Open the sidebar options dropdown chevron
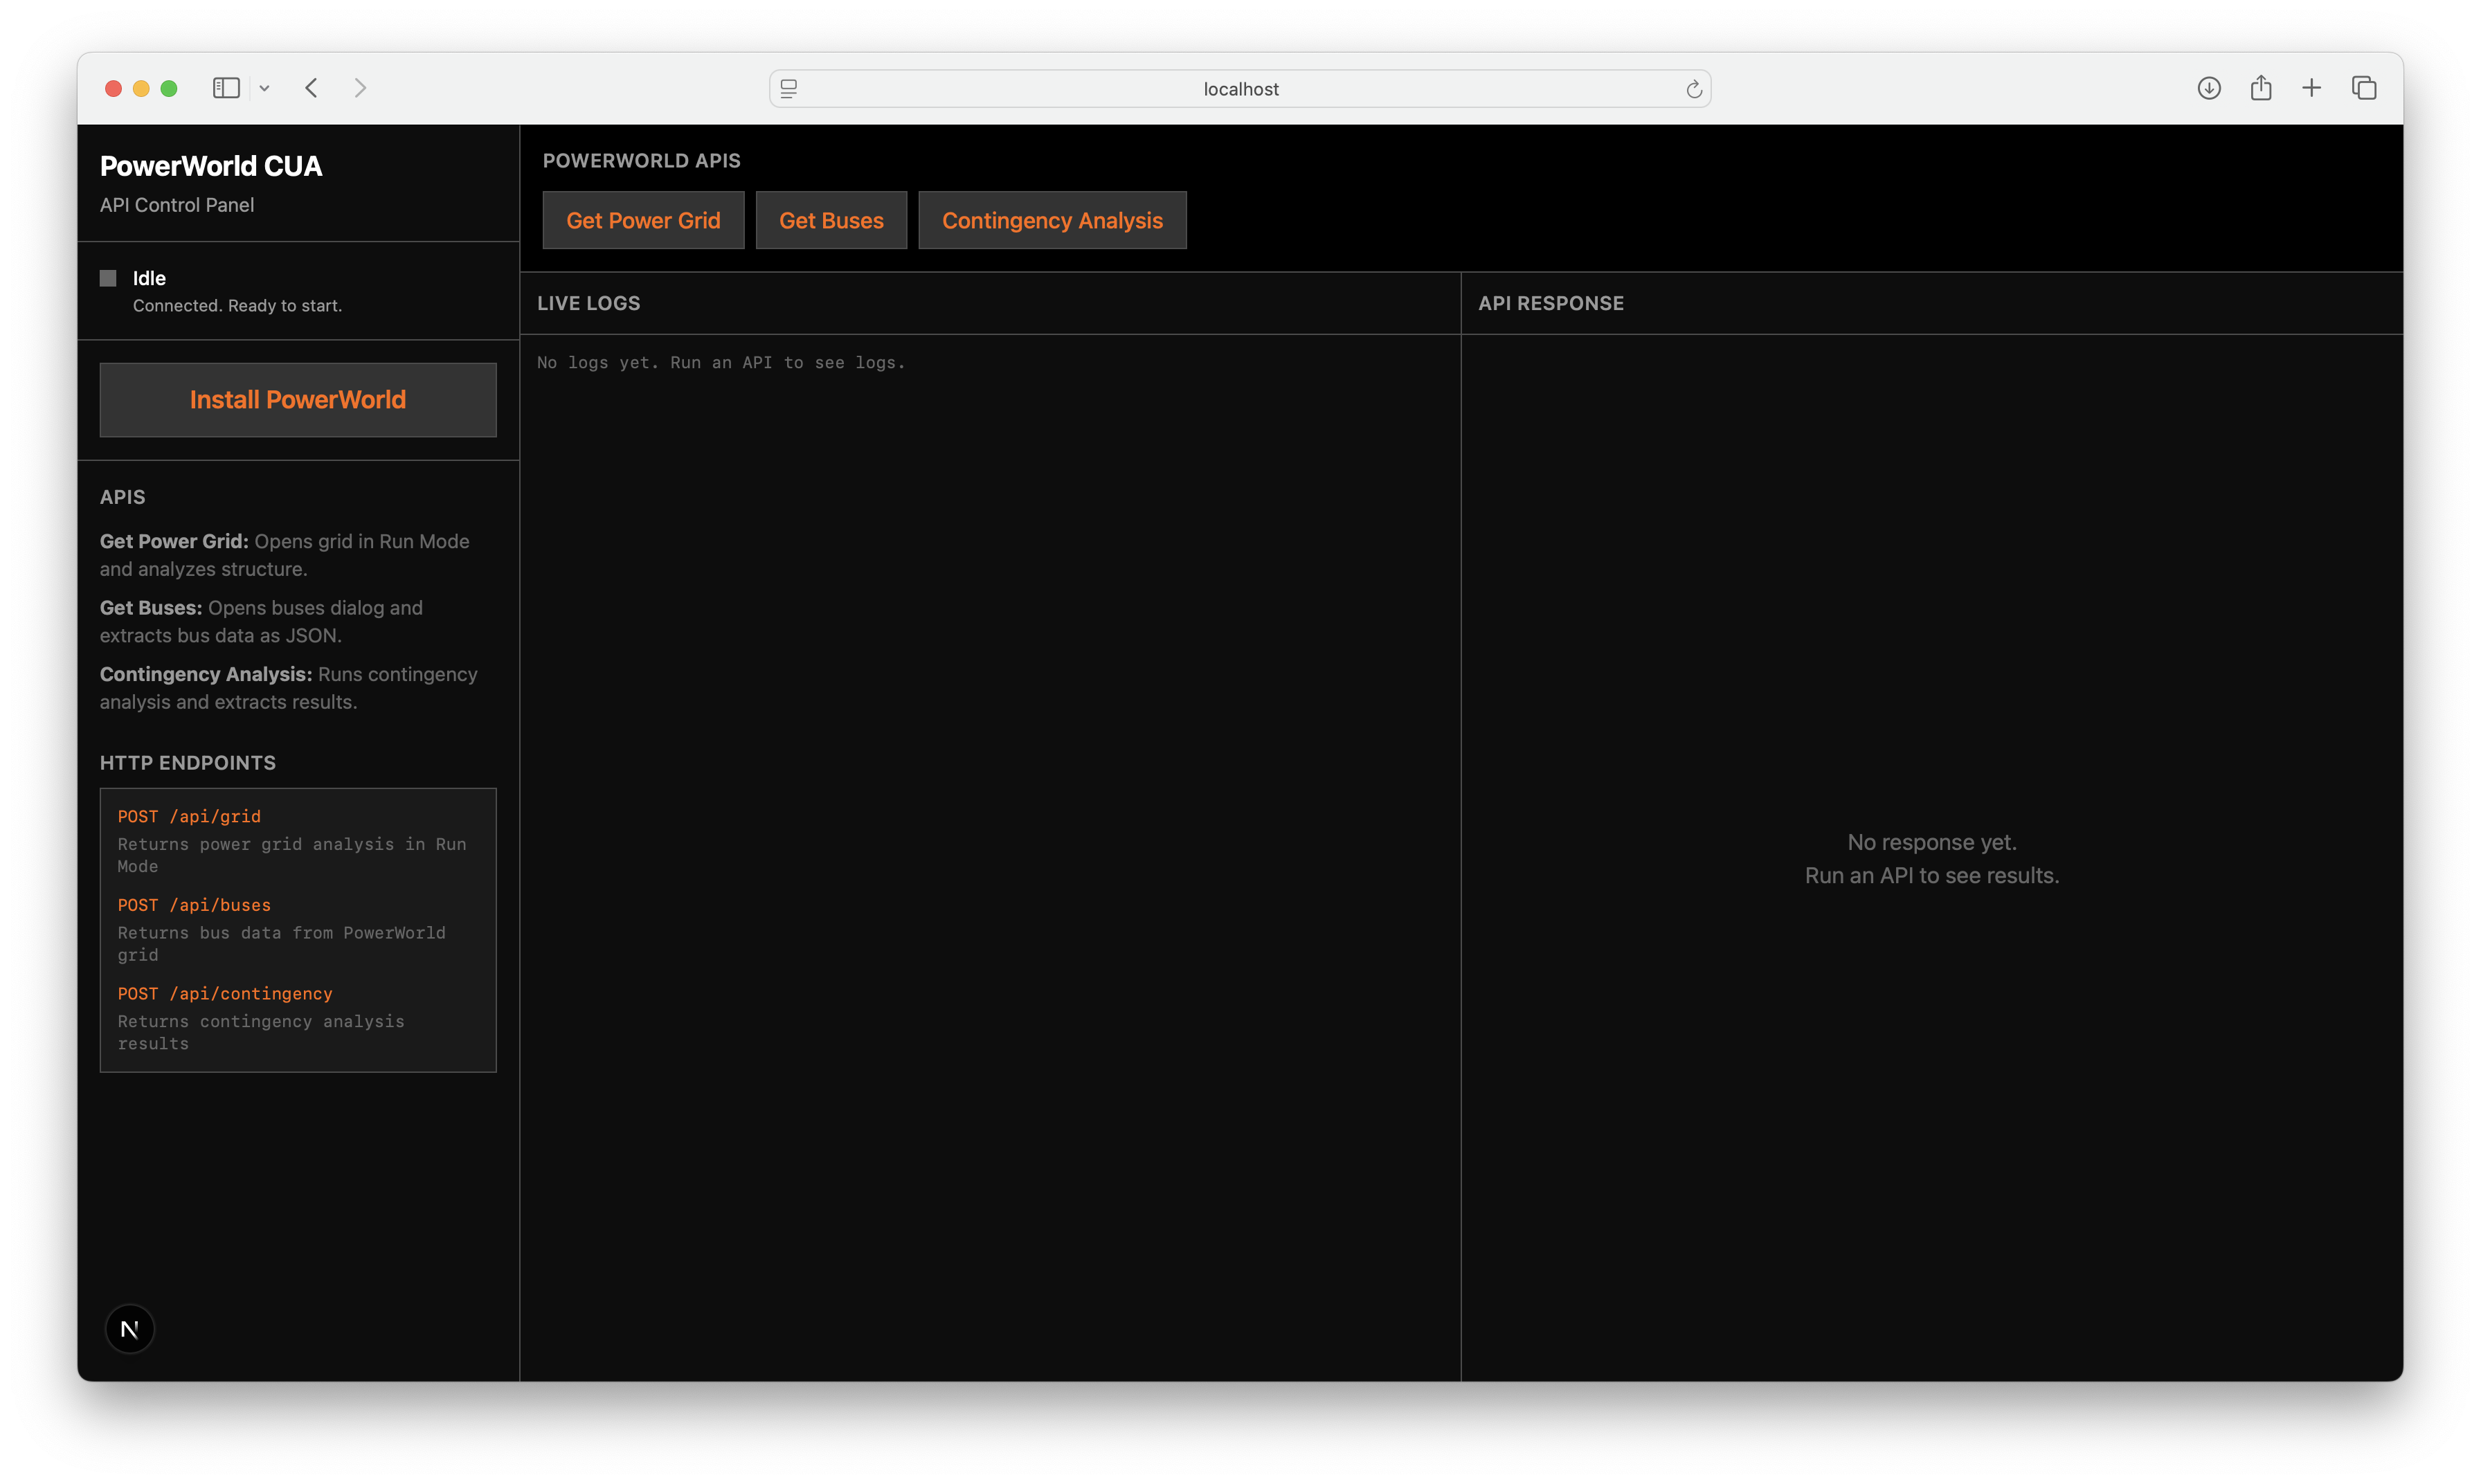Screen dimensions: 2481x1484 point(264,89)
